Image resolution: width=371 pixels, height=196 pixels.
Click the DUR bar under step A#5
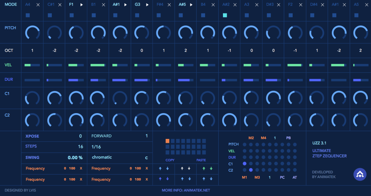186,80
